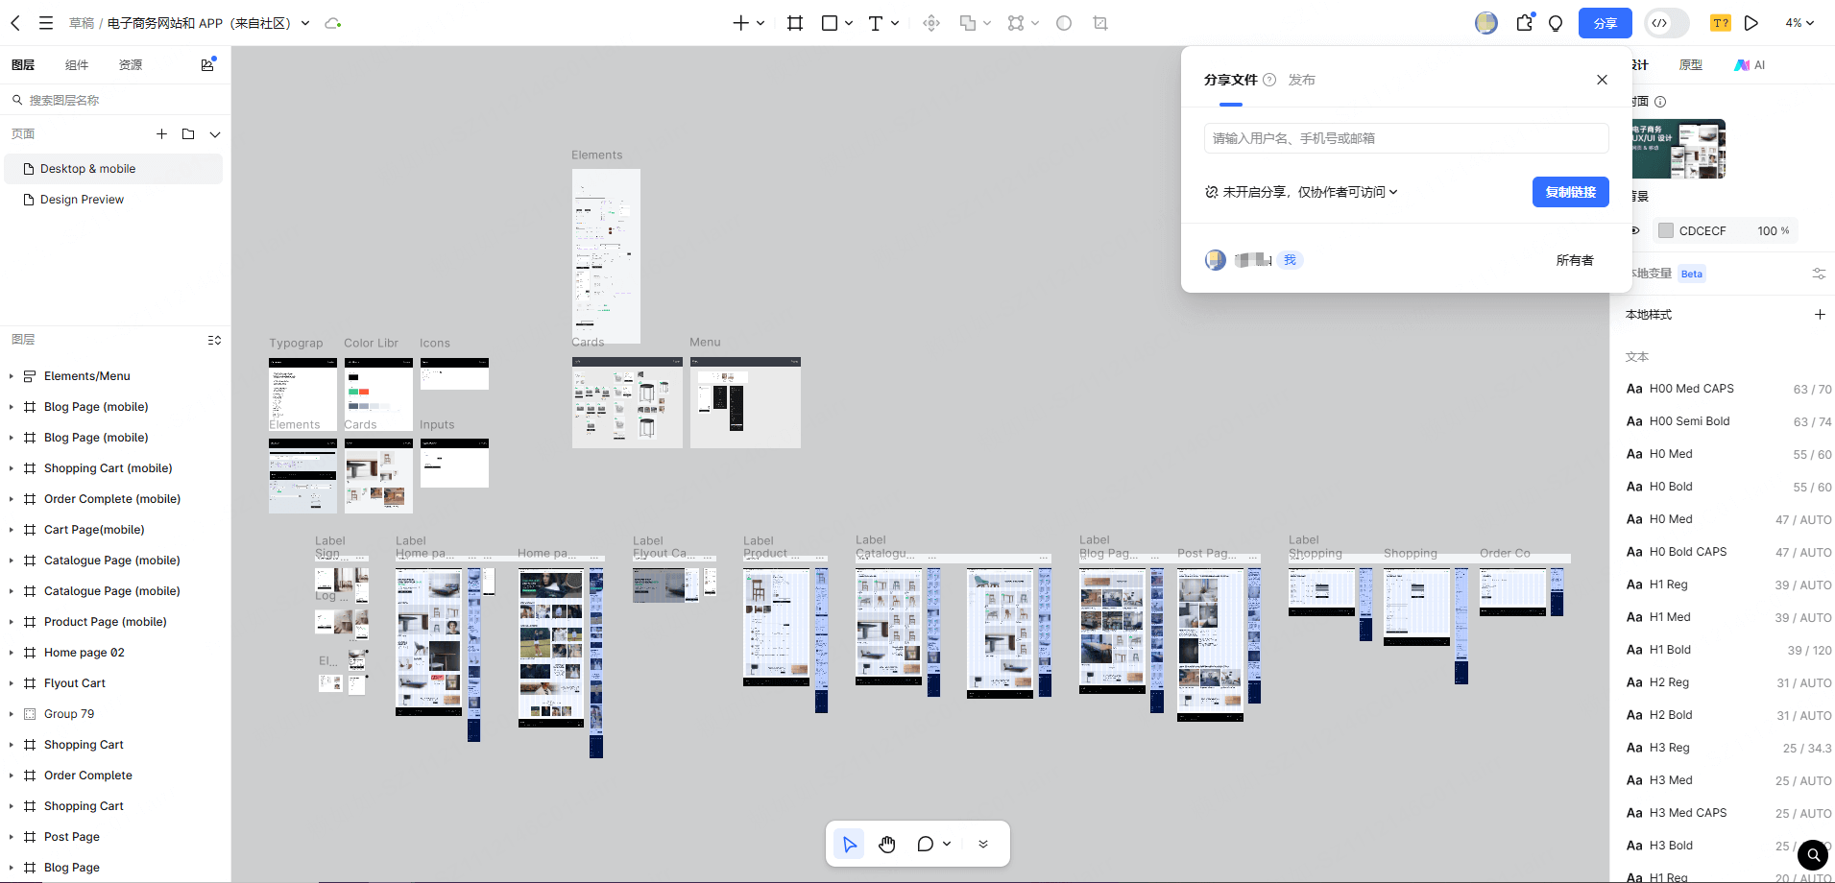The height and width of the screenshot is (883, 1835).
Task: Toggle the code/dev mode switch
Action: pyautogui.click(x=1666, y=23)
